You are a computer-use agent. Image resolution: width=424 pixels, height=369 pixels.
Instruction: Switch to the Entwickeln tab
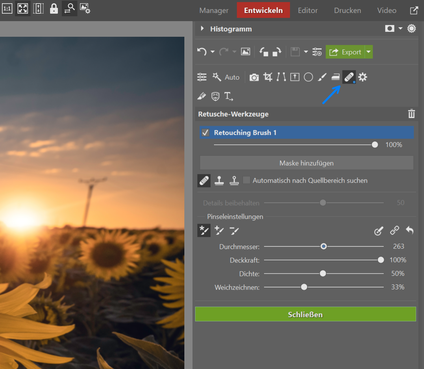[x=263, y=10]
